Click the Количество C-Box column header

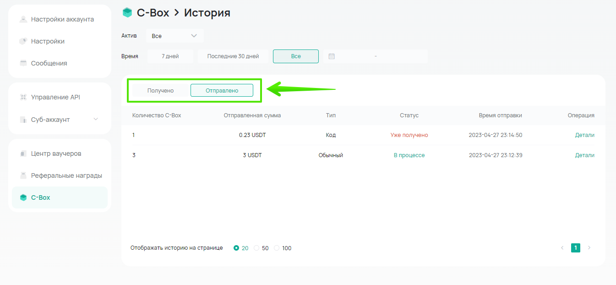point(157,115)
